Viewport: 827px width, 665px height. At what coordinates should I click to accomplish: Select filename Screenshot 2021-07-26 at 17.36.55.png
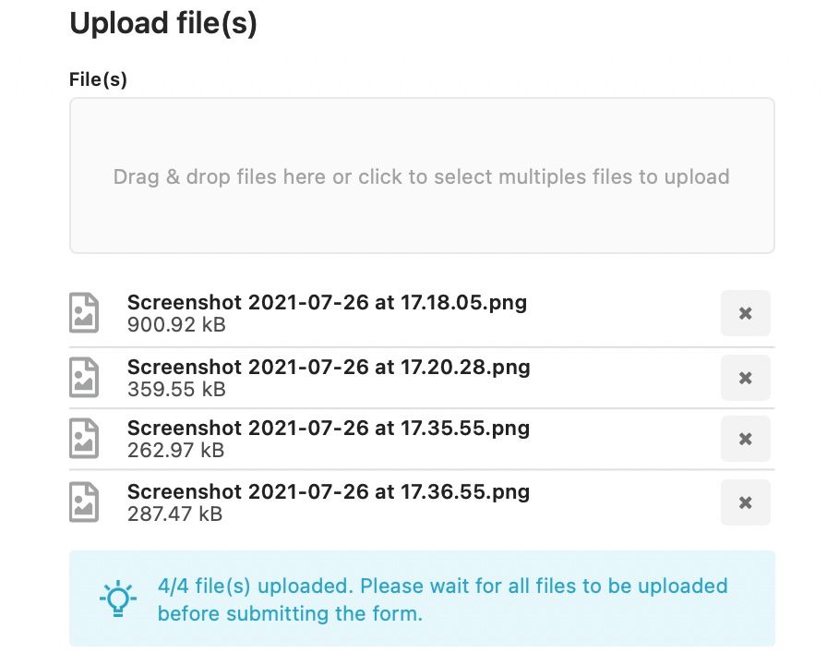[x=329, y=491]
